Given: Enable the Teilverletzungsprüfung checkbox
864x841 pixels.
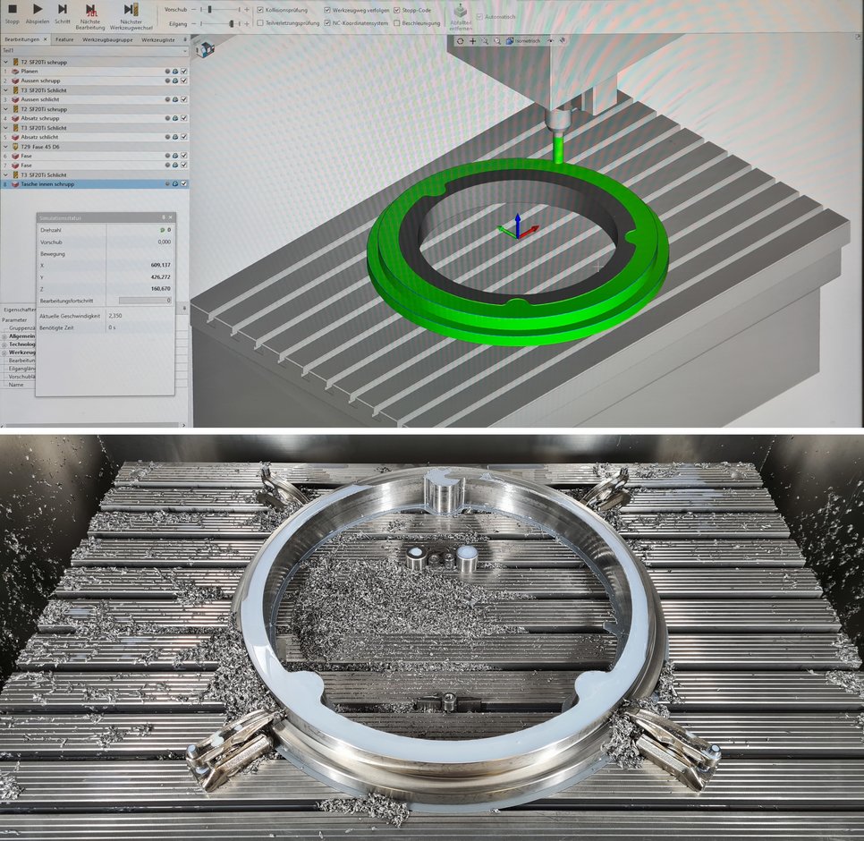Looking at the screenshot, I should point(259,22).
